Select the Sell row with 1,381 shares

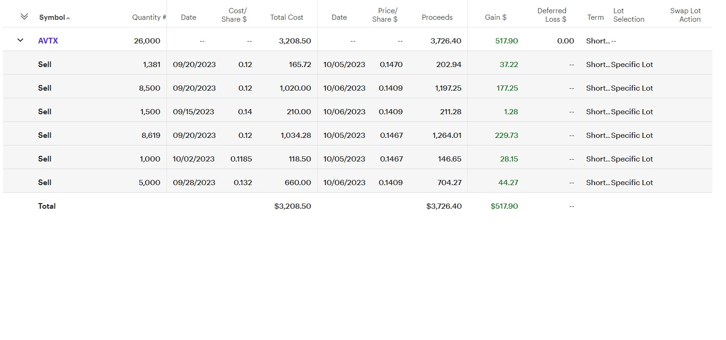tap(45, 64)
